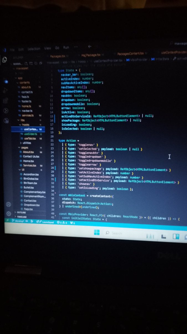The height and width of the screenshot is (334, 187).
Task: Open the View menu
Action: pyautogui.click(x=47, y=48)
